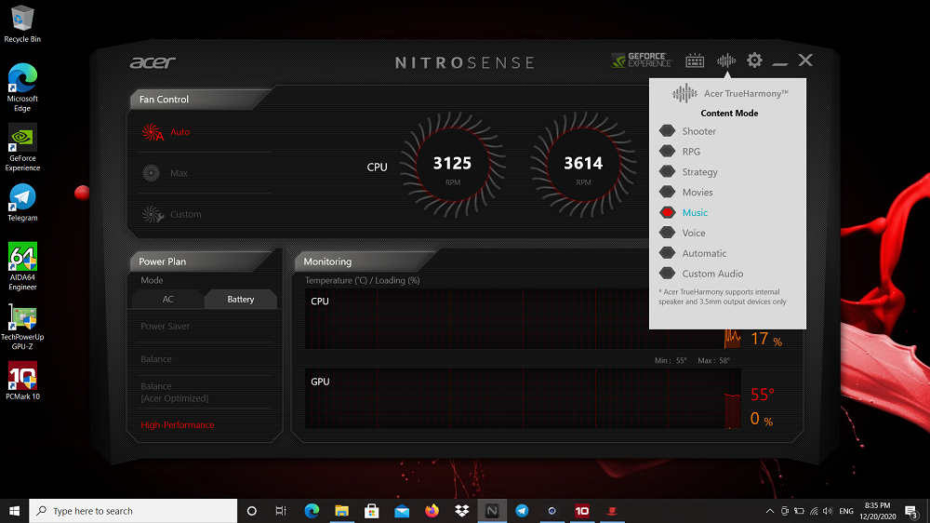930x523 pixels.
Task: Launch File Explorer from taskbar
Action: pyautogui.click(x=341, y=511)
